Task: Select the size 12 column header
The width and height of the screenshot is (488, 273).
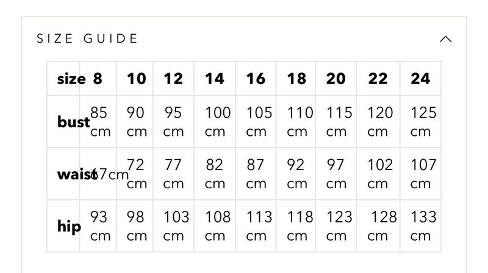Action: [x=173, y=79]
